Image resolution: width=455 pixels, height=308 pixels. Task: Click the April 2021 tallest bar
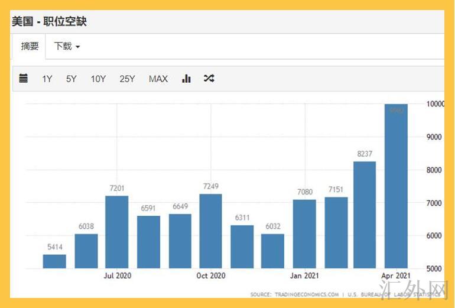click(396, 189)
